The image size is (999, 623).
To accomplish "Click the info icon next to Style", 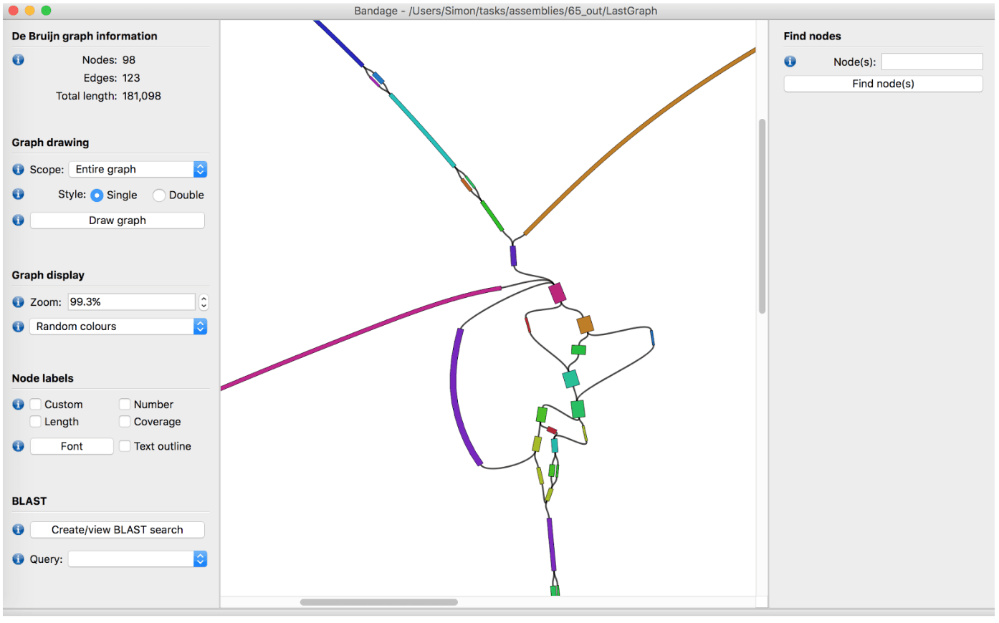I will point(18,194).
